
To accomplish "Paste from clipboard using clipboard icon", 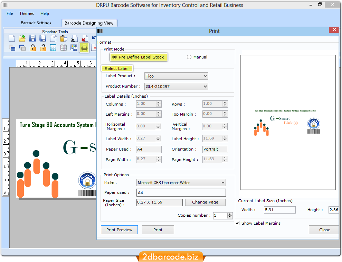I will 64,38.
